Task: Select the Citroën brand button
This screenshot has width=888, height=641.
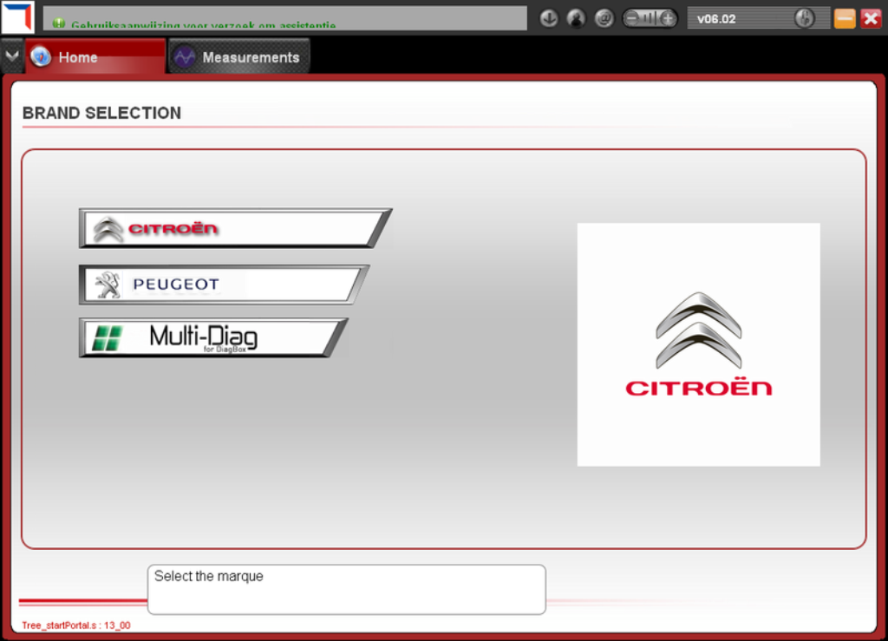Action: click(x=234, y=228)
